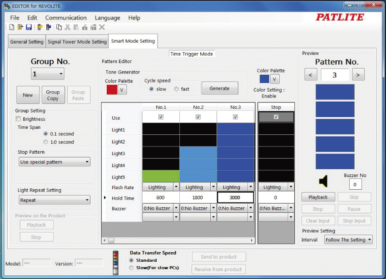386x279 pixels.
Task: Click the pattern grid horizontal scrollbar
Action: pyautogui.click(x=178, y=240)
